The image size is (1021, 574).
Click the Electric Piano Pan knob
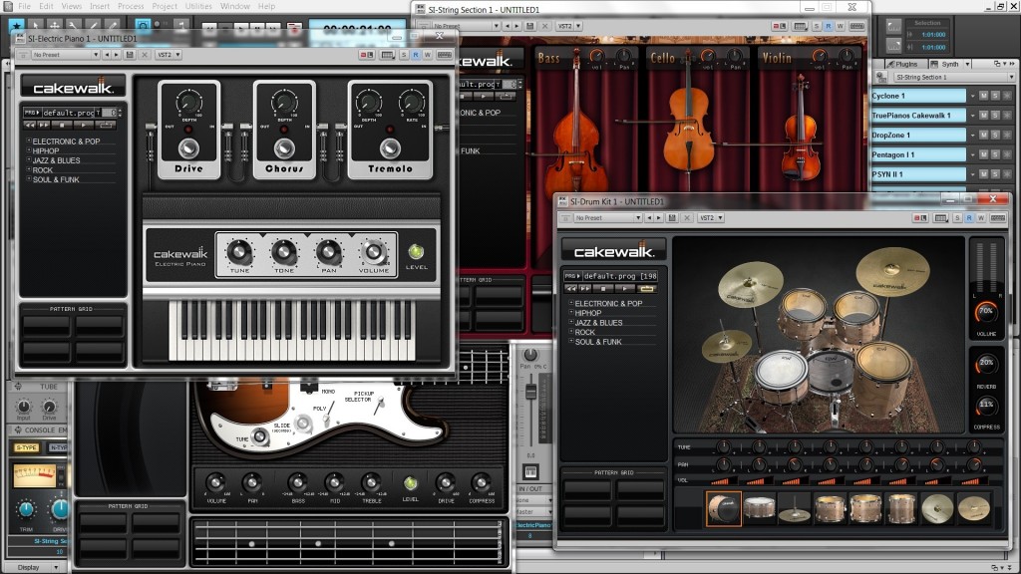(x=329, y=252)
